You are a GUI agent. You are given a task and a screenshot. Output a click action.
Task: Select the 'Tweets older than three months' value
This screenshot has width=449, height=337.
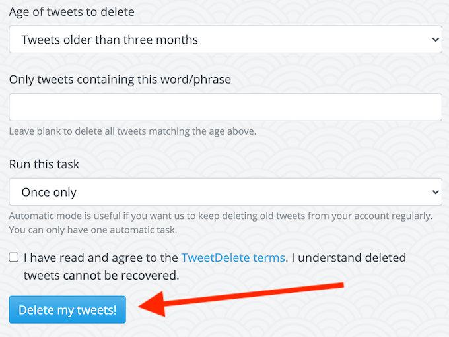point(110,40)
